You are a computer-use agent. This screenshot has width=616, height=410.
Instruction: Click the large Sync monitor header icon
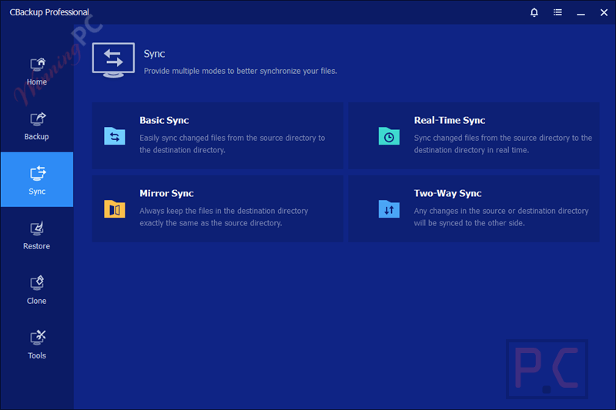[x=113, y=60]
